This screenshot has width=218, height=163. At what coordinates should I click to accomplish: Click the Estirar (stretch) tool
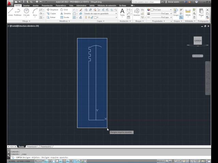pos(51,17)
